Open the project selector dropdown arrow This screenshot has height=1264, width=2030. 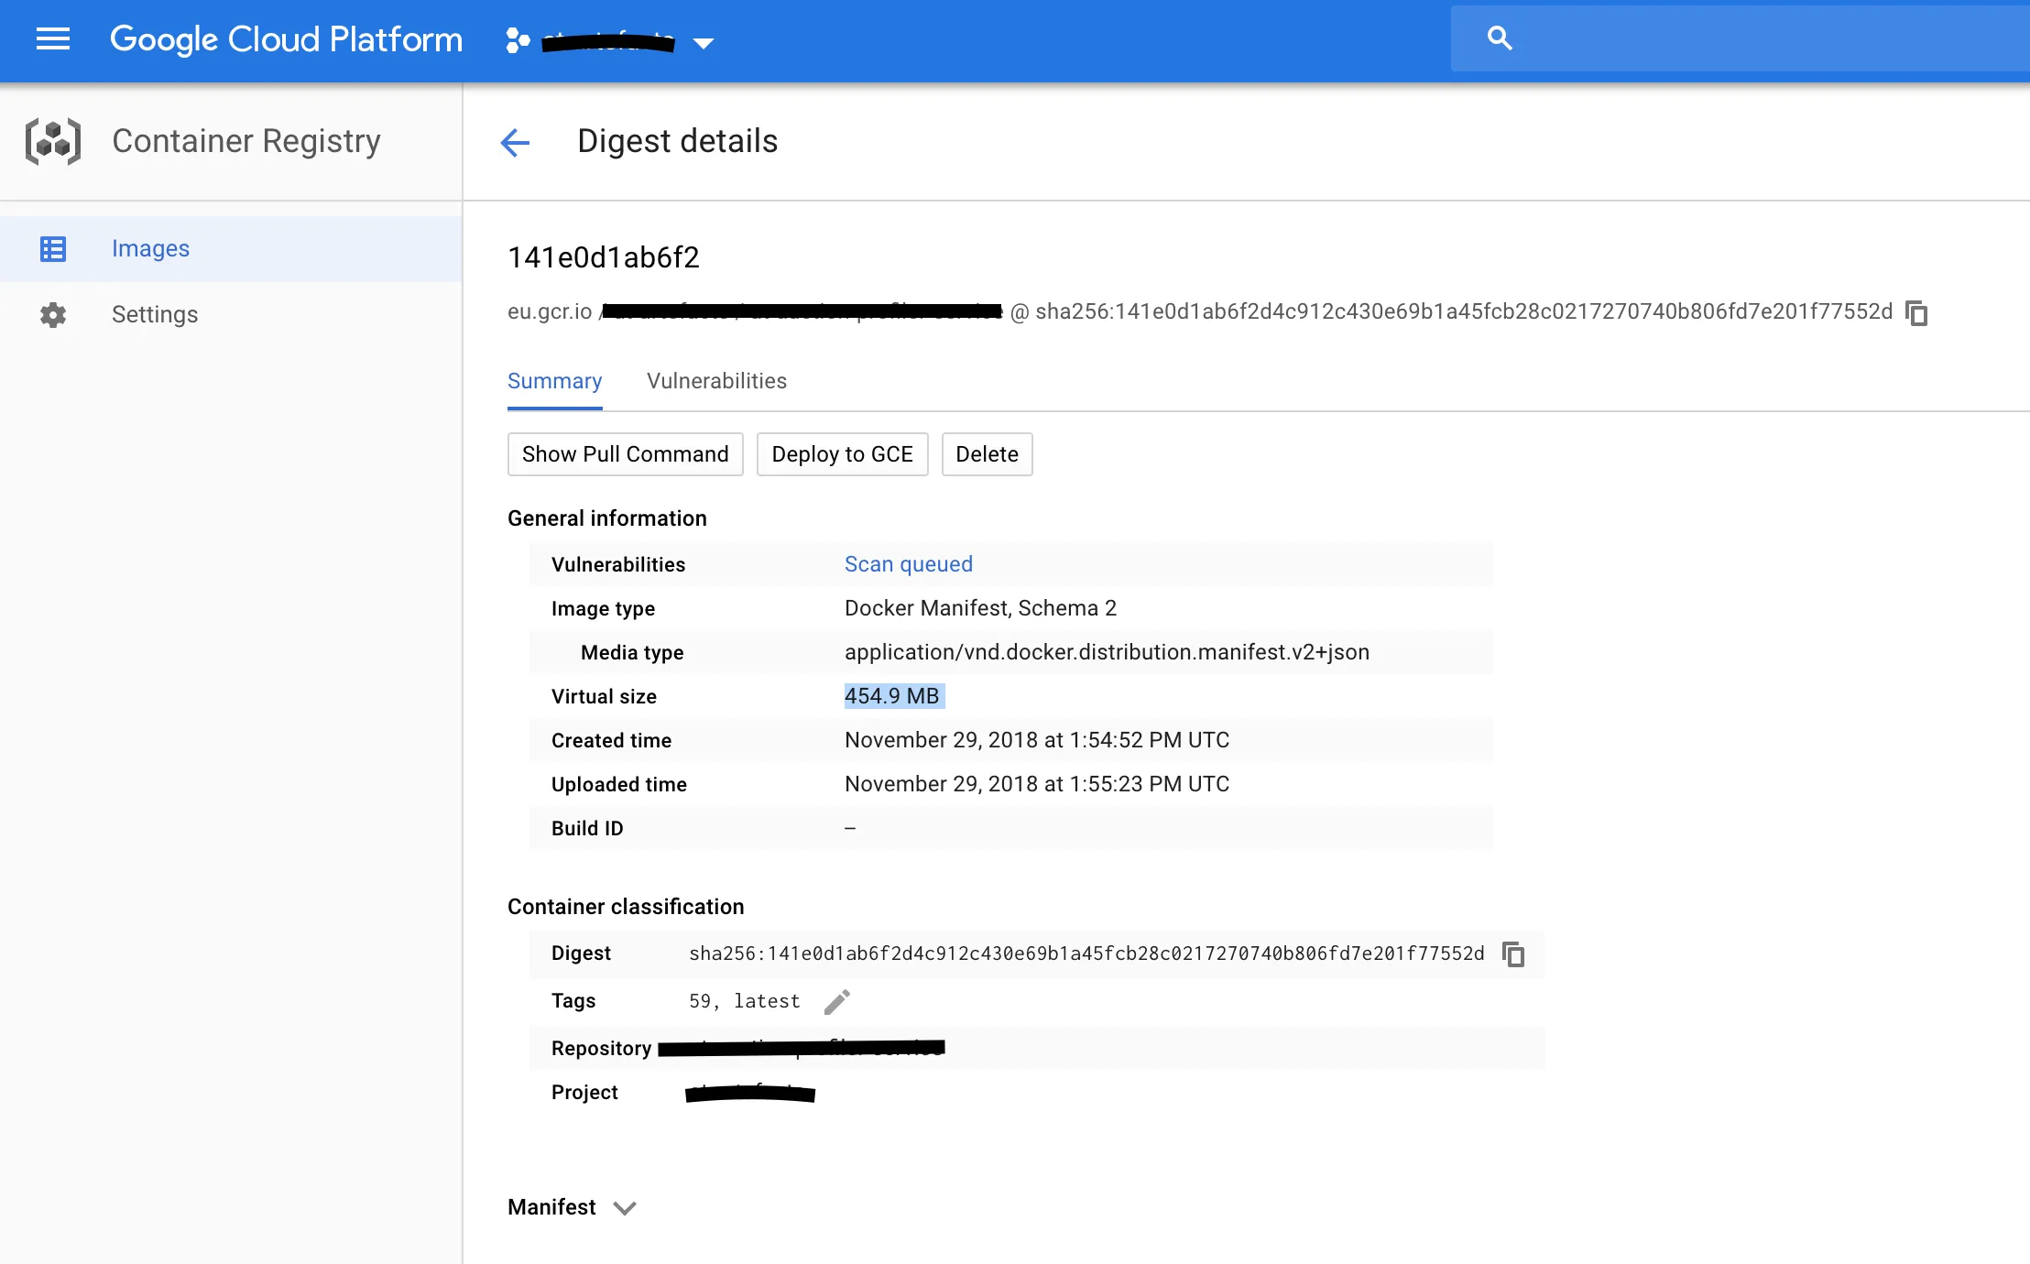pos(704,43)
